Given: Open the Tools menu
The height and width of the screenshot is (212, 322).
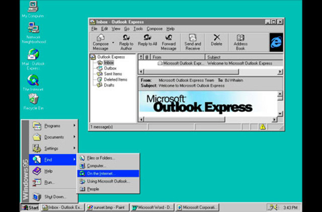Looking at the screenshot, I should click(138, 29).
